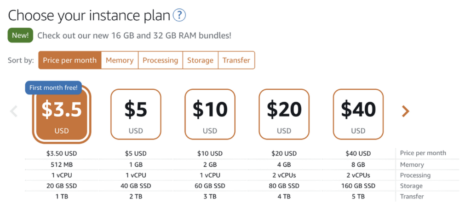471x210 pixels.
Task: Click the 160 GB SSD storage value
Action: (358, 186)
